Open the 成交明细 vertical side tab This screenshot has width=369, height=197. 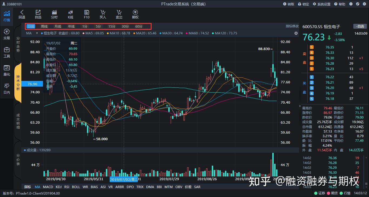click(x=18, y=121)
